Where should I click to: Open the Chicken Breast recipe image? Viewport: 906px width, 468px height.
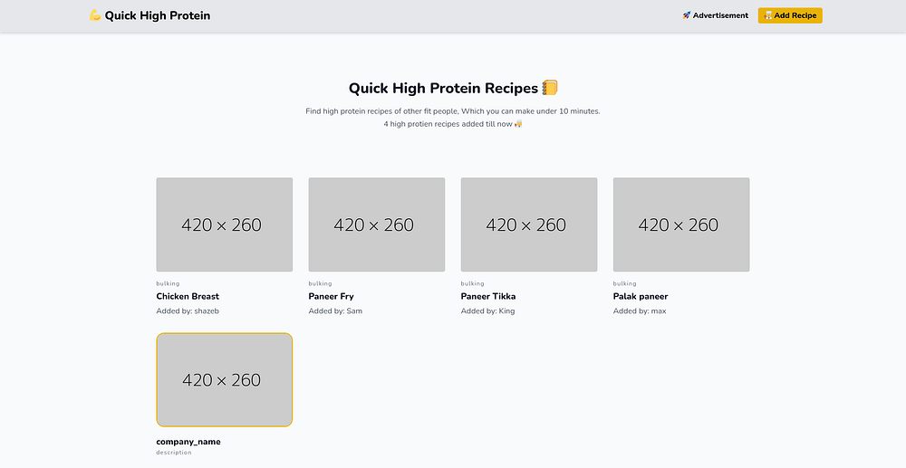tap(225, 224)
